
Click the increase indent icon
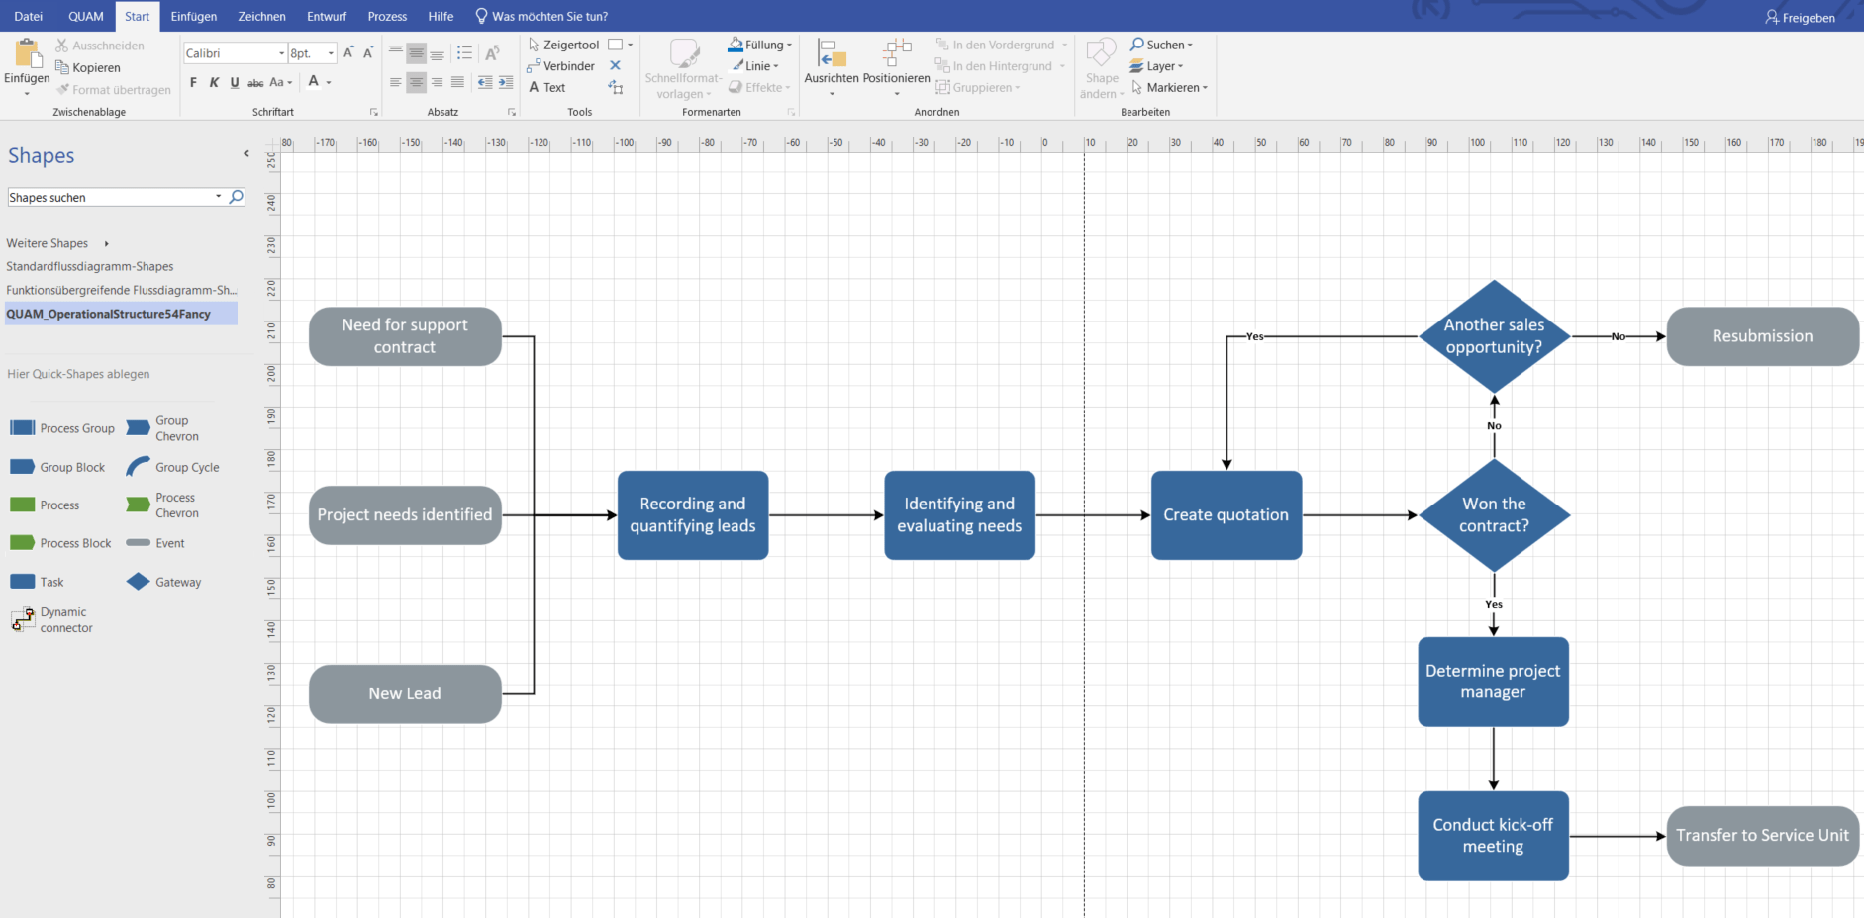506,83
